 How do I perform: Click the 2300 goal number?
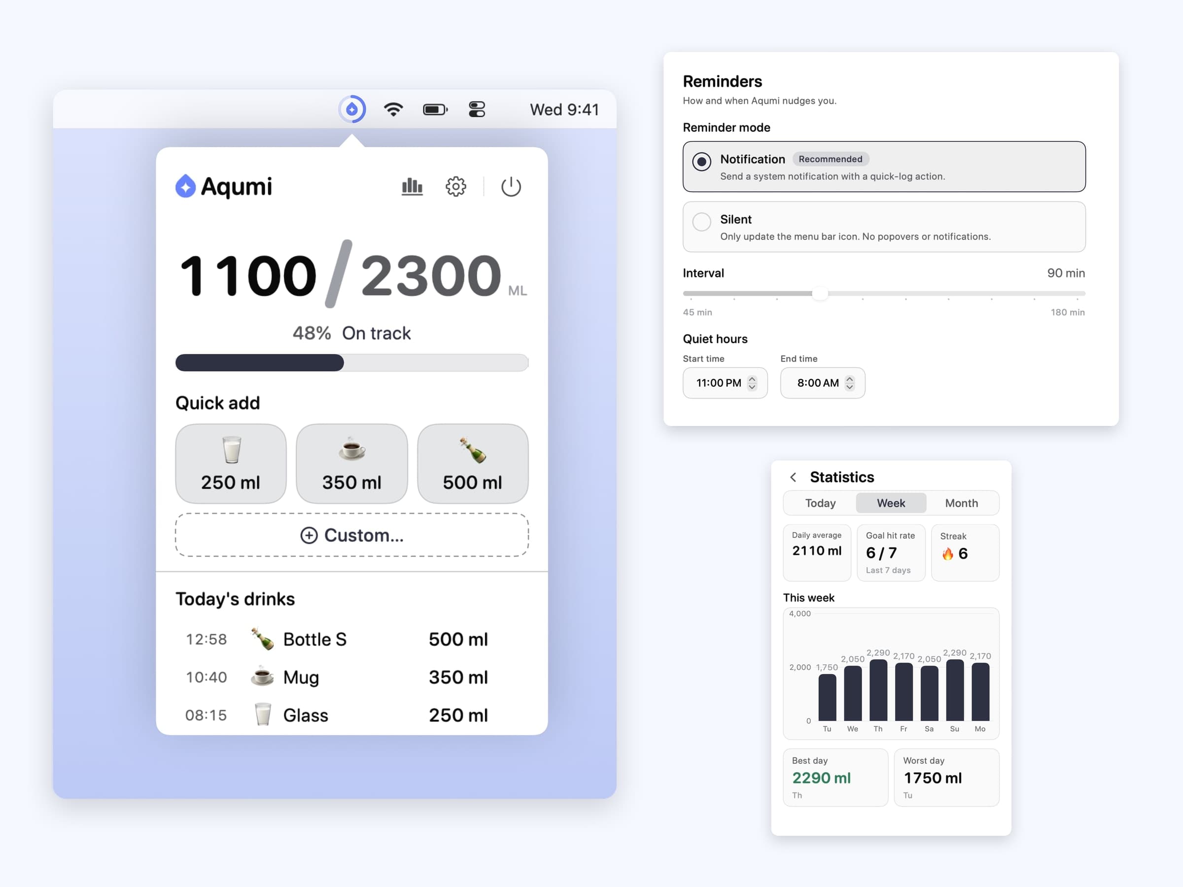(432, 275)
